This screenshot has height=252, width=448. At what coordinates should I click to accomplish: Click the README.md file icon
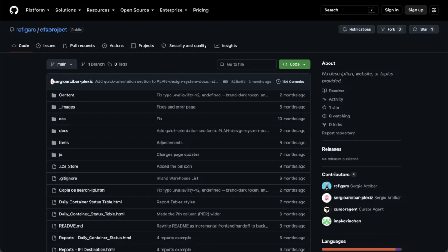(54, 226)
